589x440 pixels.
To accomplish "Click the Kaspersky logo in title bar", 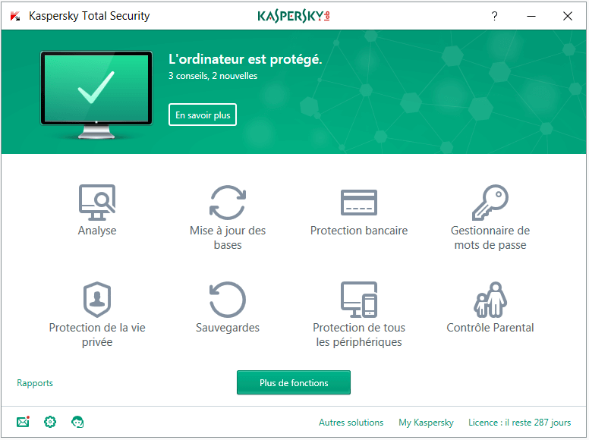I will tap(294, 16).
